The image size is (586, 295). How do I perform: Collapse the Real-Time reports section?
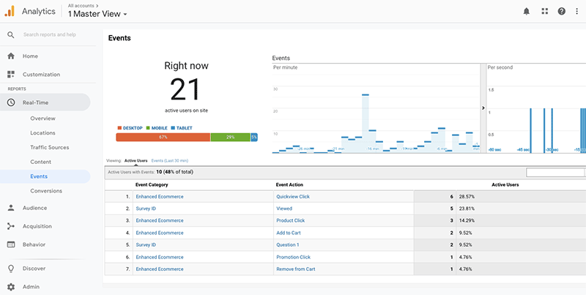[45, 102]
